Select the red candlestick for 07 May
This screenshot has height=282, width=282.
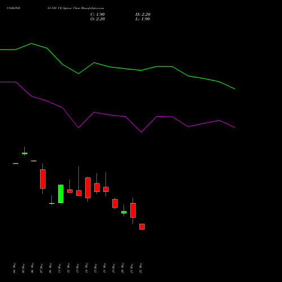click(43, 179)
